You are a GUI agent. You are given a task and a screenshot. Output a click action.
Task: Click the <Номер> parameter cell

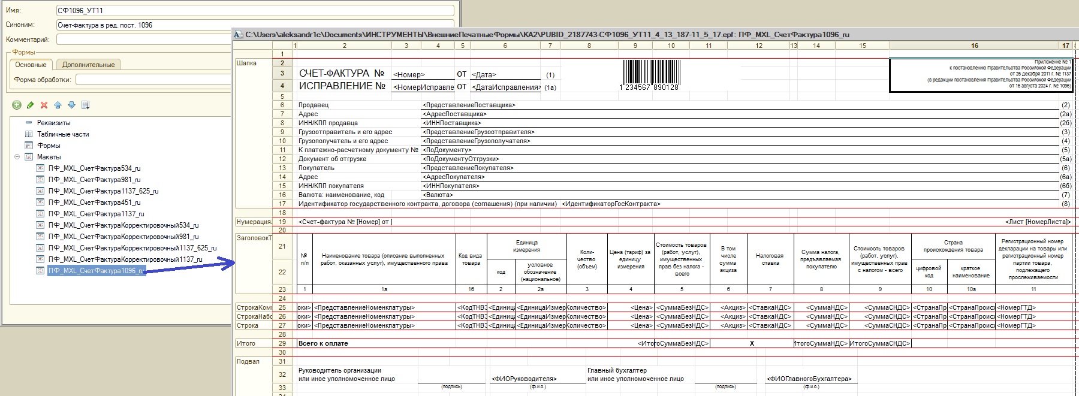coord(423,74)
